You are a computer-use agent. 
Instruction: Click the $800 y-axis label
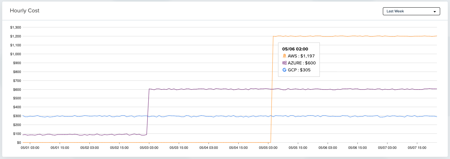tap(17, 72)
